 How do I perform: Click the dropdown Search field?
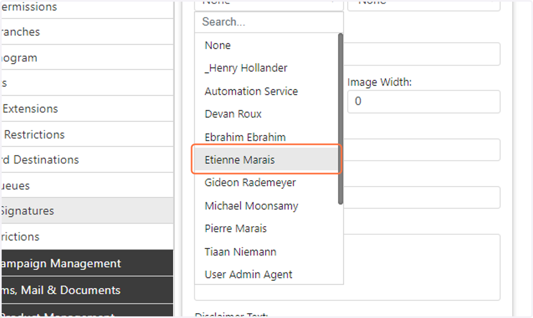[269, 22]
